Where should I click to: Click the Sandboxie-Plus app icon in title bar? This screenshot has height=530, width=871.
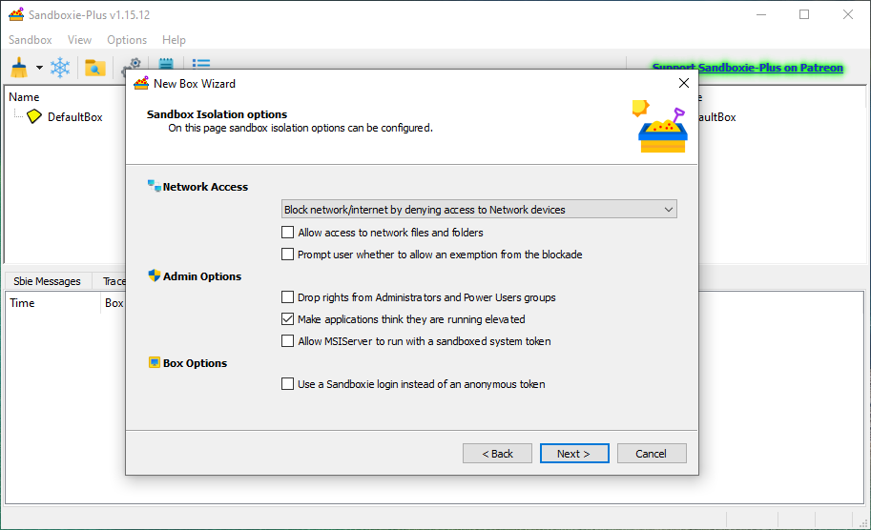tap(16, 14)
